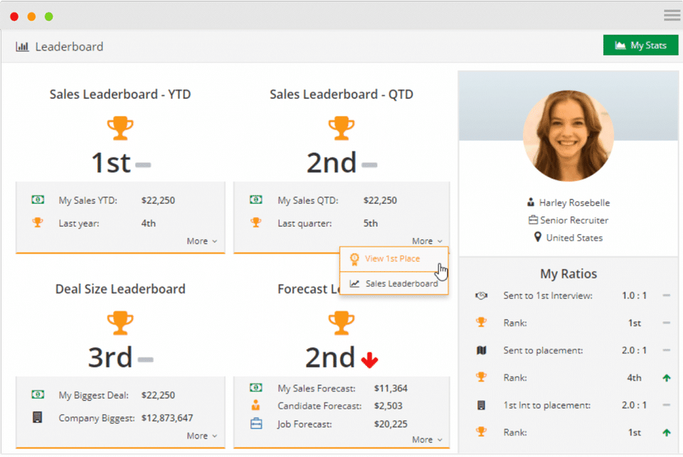Open My Stats
The image size is (683, 457).
pos(640,46)
